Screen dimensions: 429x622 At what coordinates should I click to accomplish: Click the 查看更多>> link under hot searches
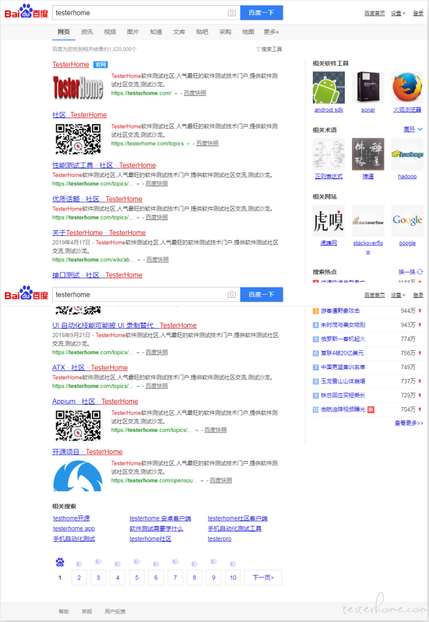(409, 423)
